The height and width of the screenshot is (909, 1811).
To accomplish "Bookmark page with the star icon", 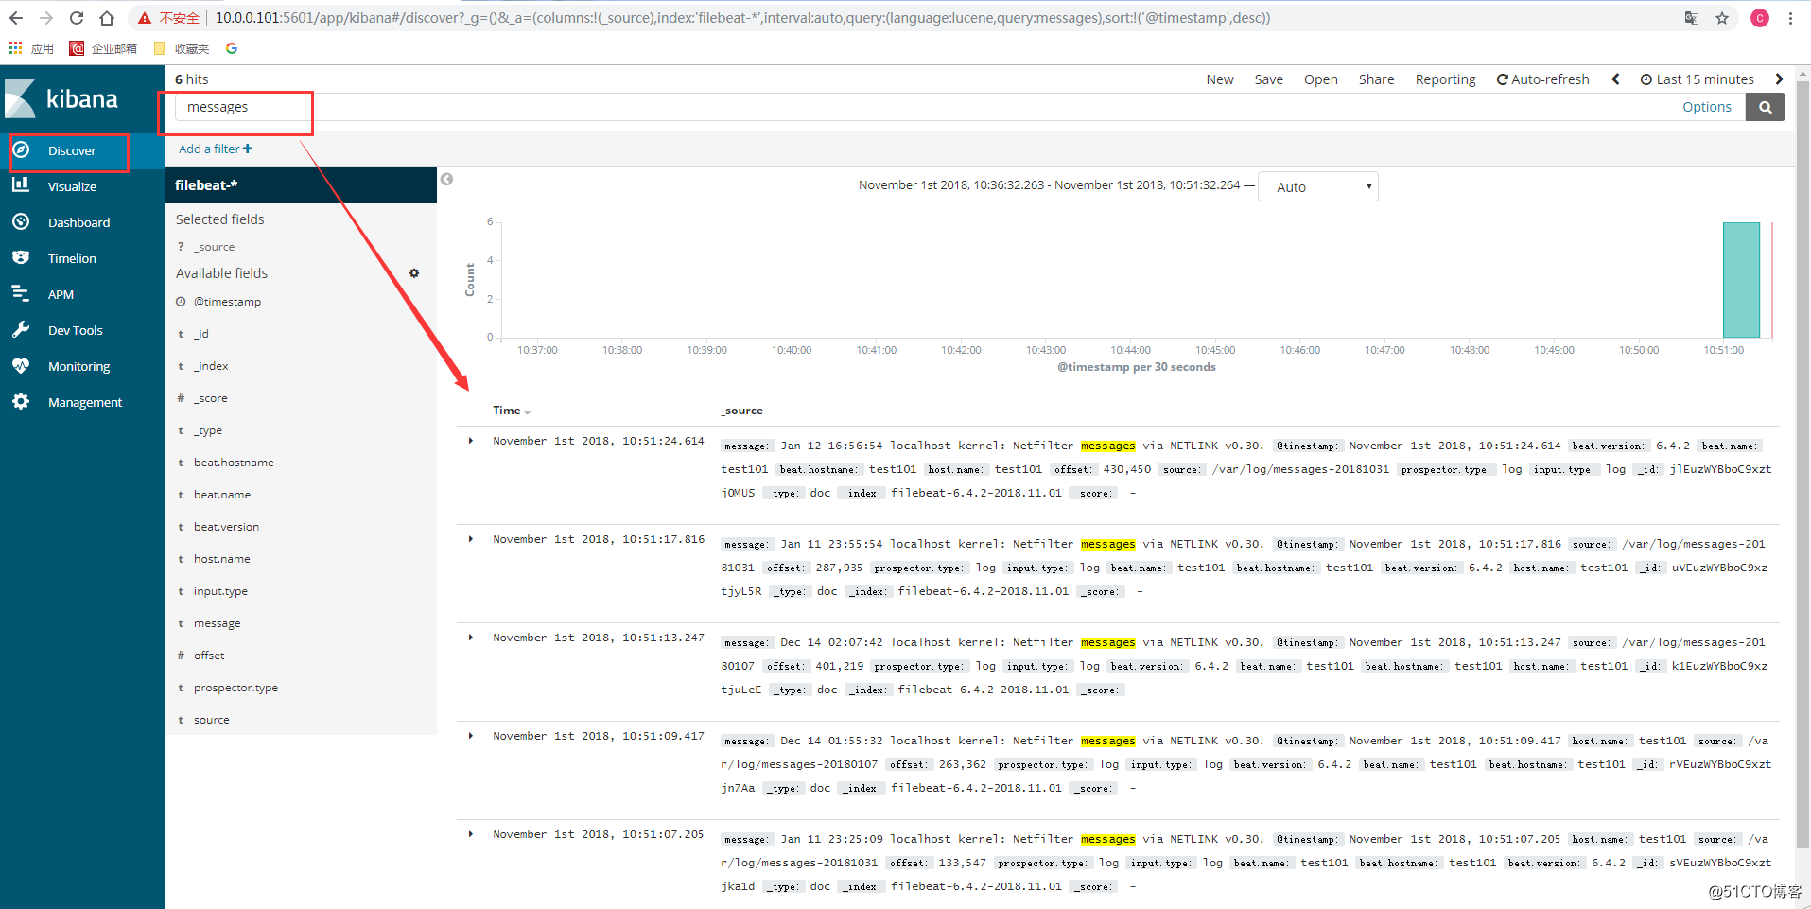I will coord(1721,18).
